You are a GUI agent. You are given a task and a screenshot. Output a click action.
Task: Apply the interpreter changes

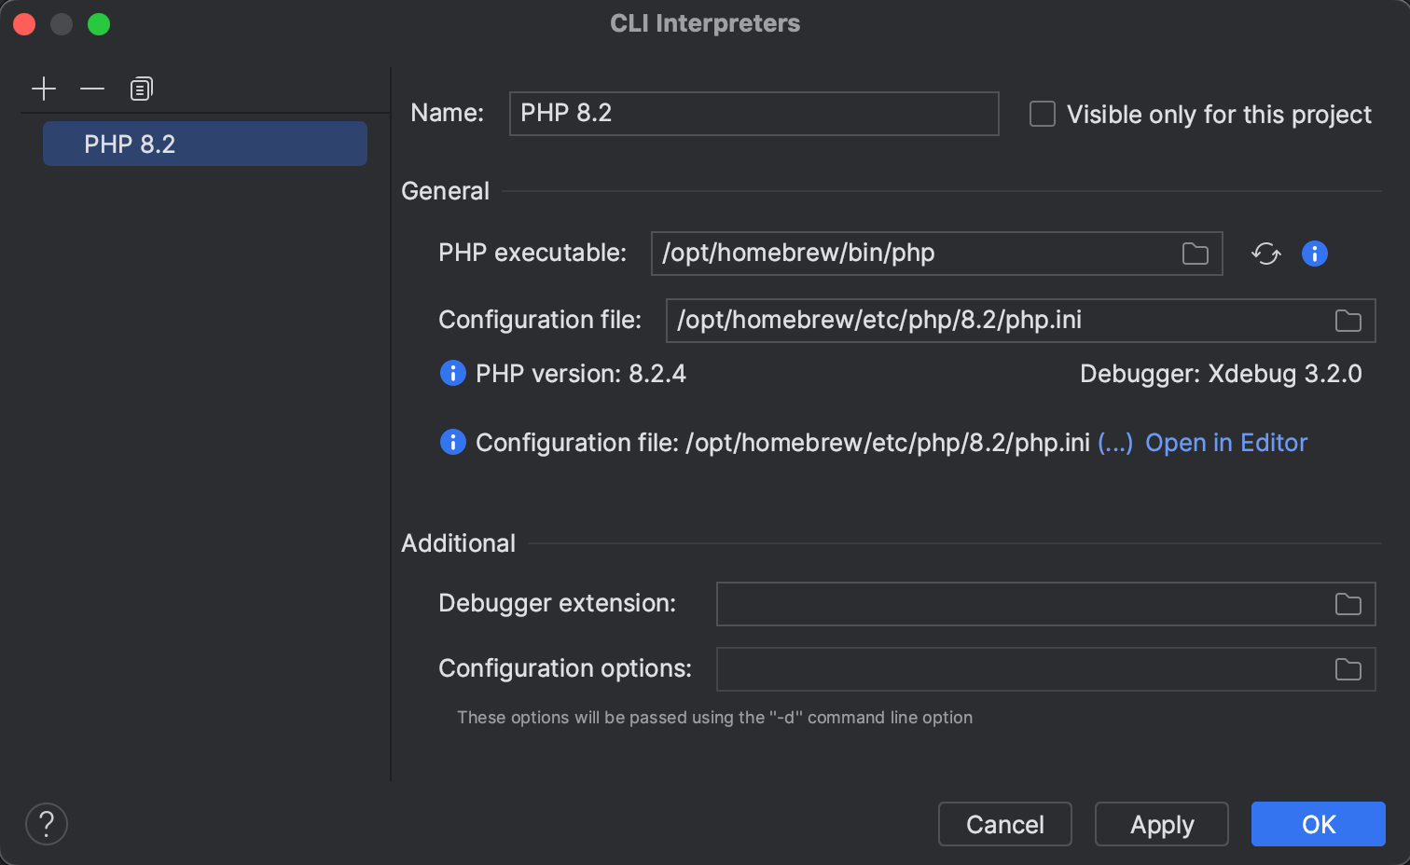[x=1161, y=824]
